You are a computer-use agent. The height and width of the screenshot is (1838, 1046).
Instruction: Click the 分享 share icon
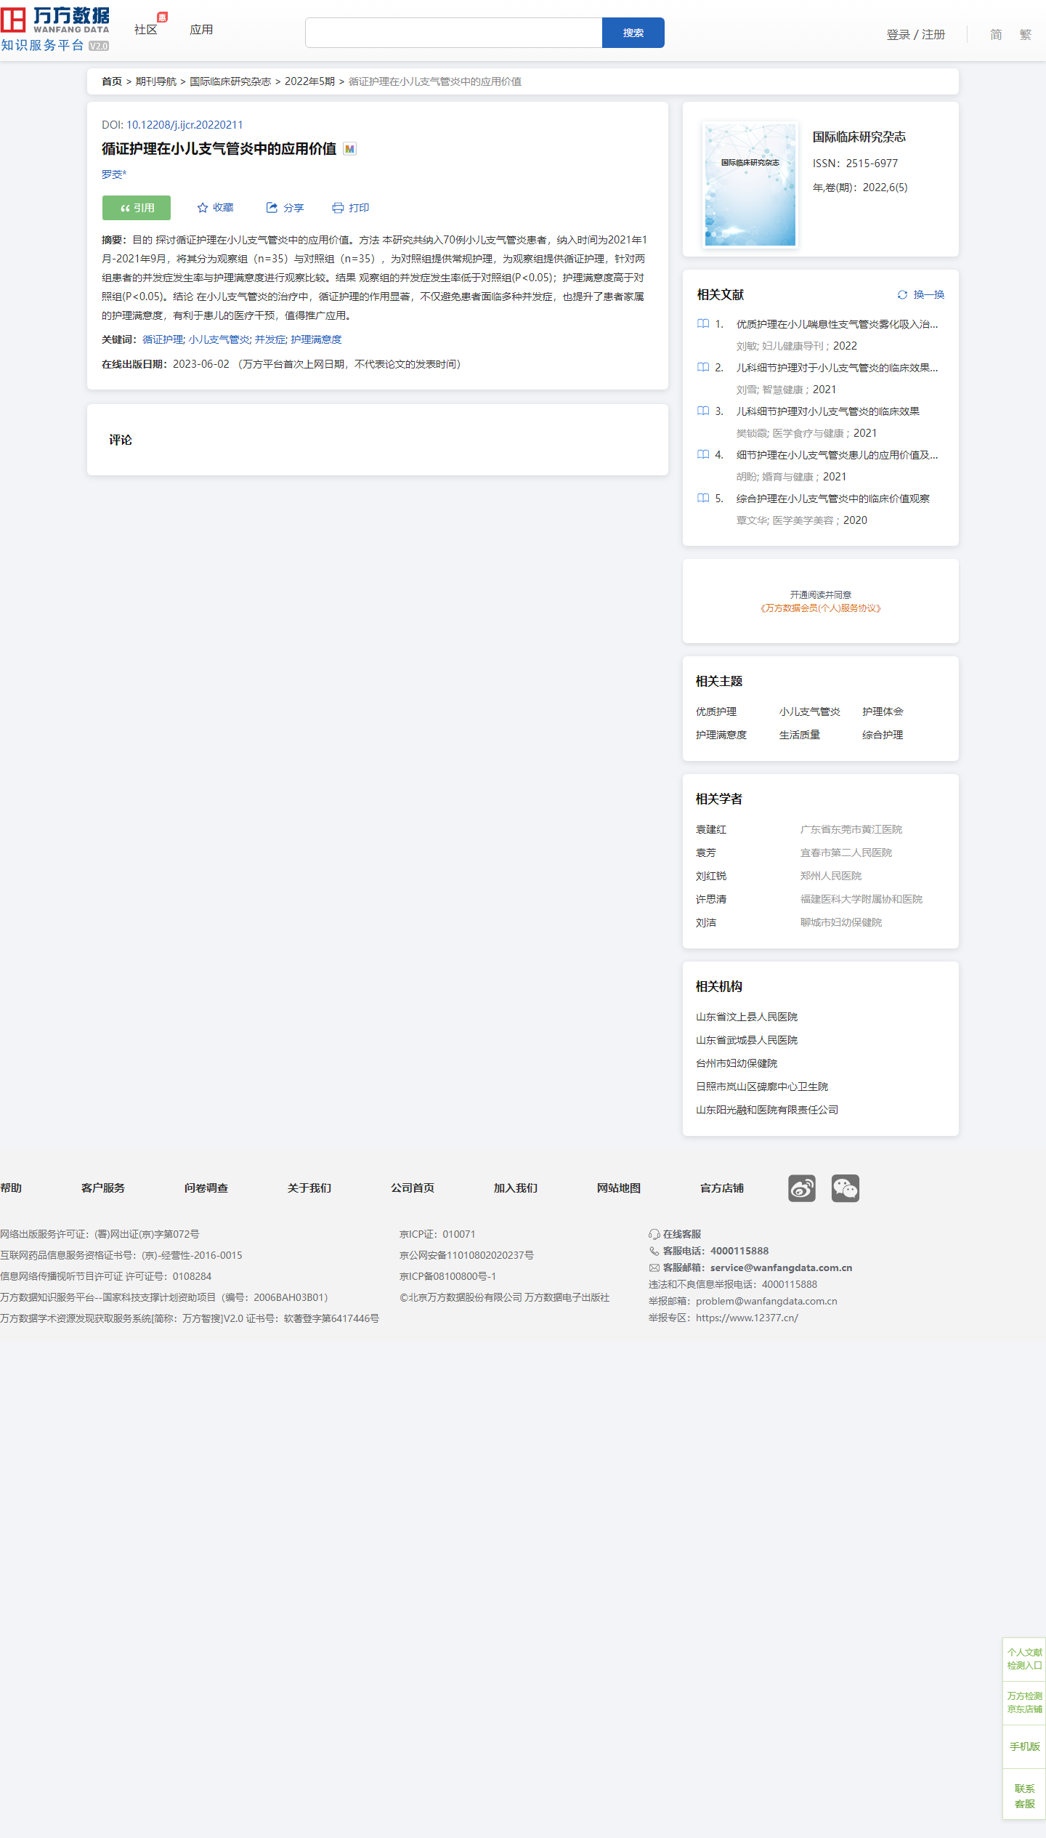point(272,208)
